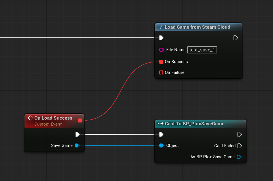Click the Cast To BP_PloxSaveGame output execution pin

(x=240, y=134)
